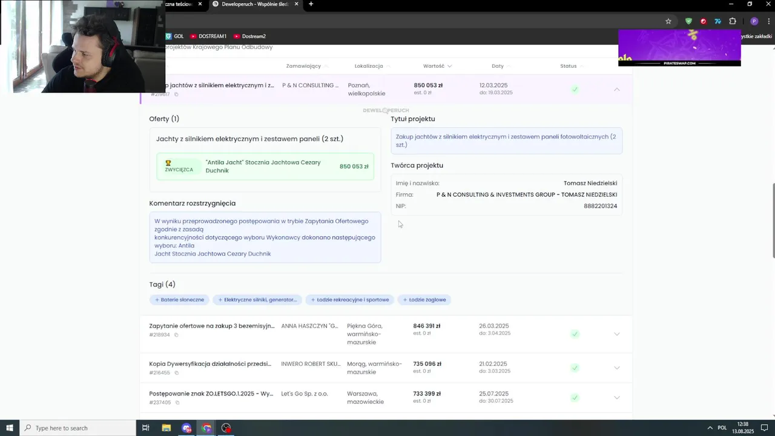Bookmark this page with the star icon
This screenshot has height=436, width=775.
(x=668, y=21)
